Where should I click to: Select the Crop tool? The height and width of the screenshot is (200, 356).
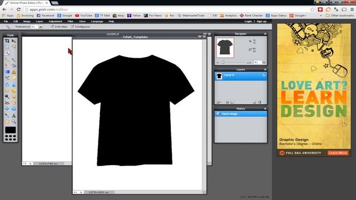click(x=7, y=41)
